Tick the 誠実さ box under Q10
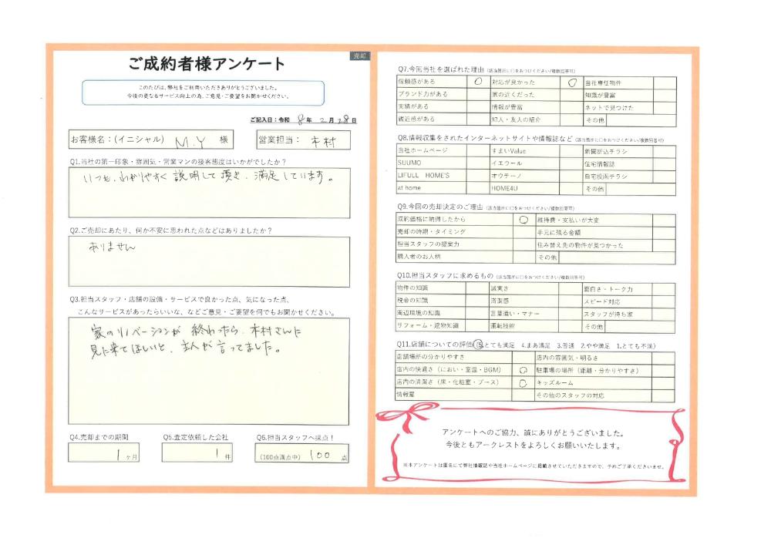The width and height of the screenshot is (771, 545). (569, 288)
